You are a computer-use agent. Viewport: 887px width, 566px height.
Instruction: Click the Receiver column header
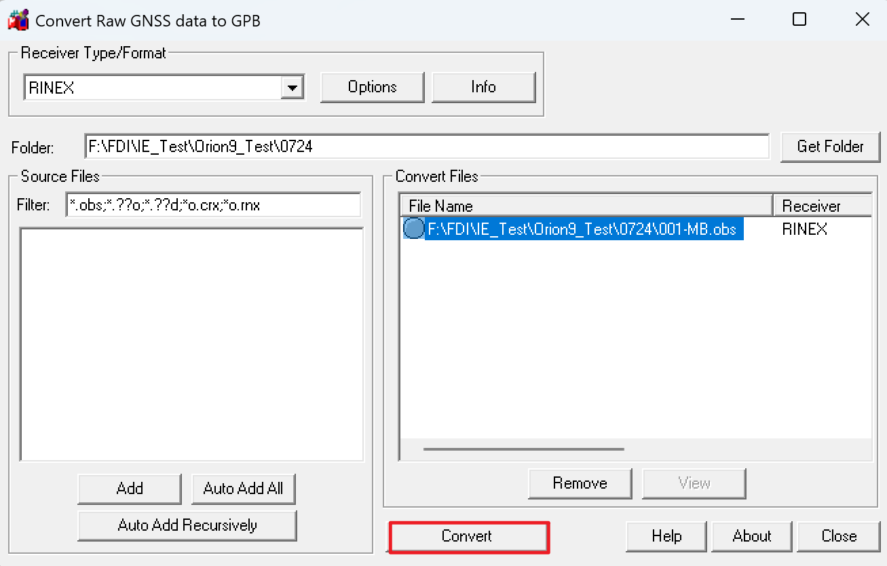tap(822, 206)
